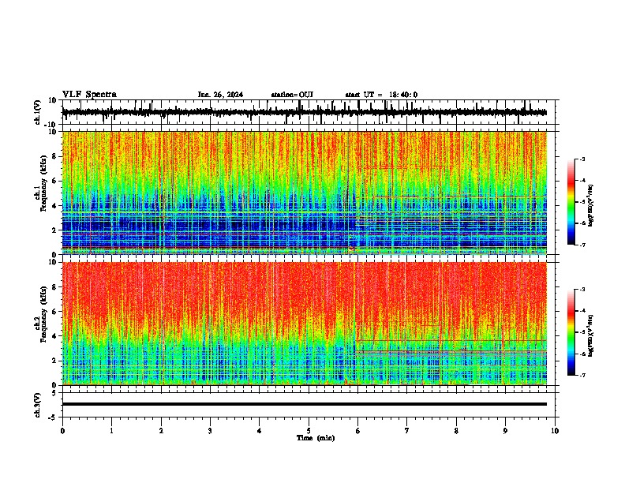Click the "4" kHz tick of ch.2 spectrogram
Screen dimensions: 625x483
(55, 336)
